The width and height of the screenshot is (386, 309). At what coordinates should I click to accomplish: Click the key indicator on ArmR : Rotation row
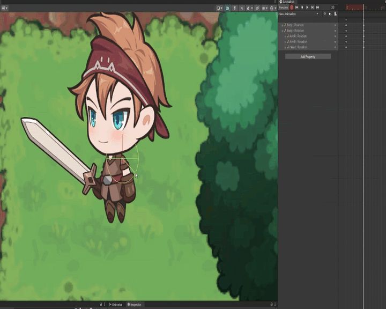(335, 42)
